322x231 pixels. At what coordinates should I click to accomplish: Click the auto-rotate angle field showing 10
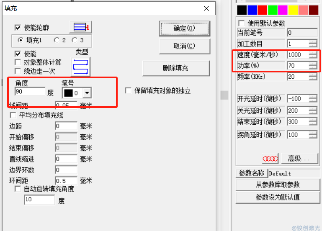pos(39,200)
